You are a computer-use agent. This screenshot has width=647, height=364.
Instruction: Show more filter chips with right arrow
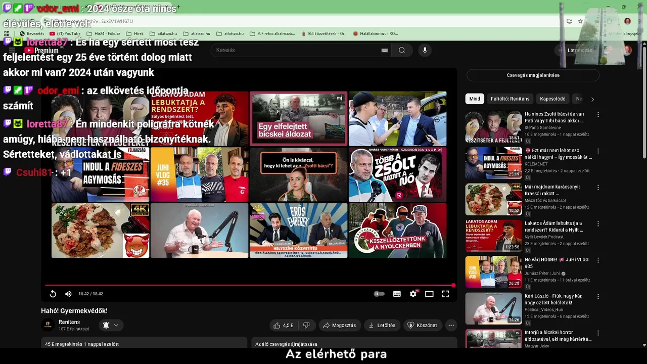592,99
